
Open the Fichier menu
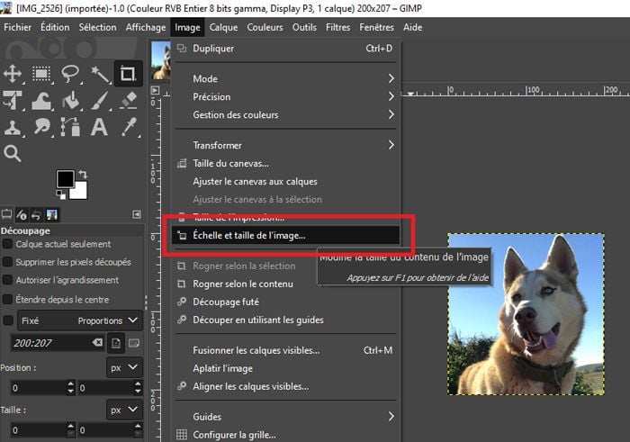18,27
